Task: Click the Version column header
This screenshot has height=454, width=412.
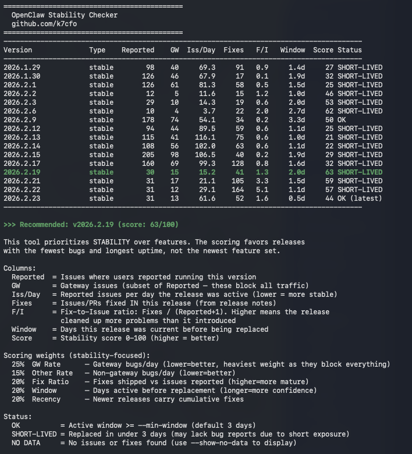Action: coord(17,50)
